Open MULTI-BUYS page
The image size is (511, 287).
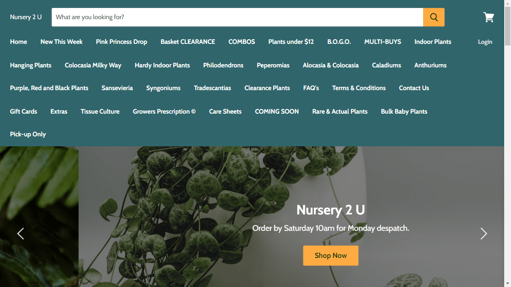pyautogui.click(x=382, y=42)
